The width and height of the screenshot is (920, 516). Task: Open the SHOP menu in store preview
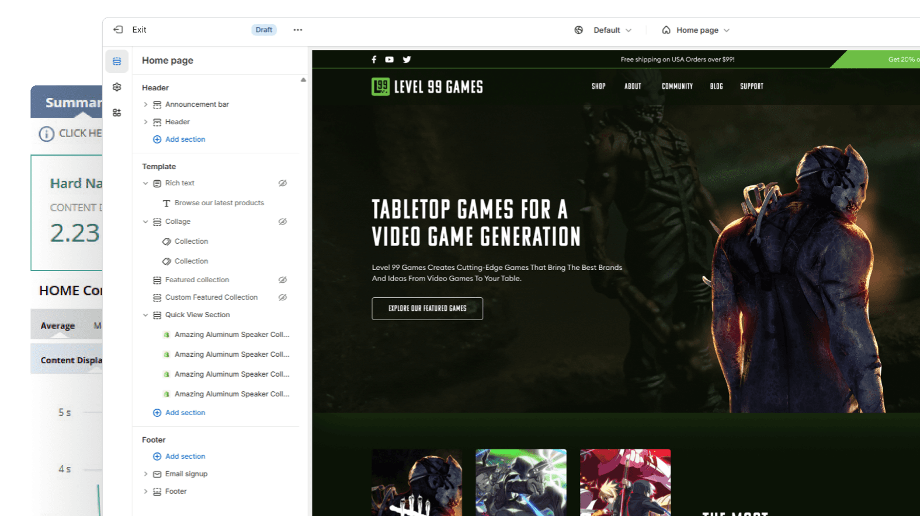click(x=599, y=86)
